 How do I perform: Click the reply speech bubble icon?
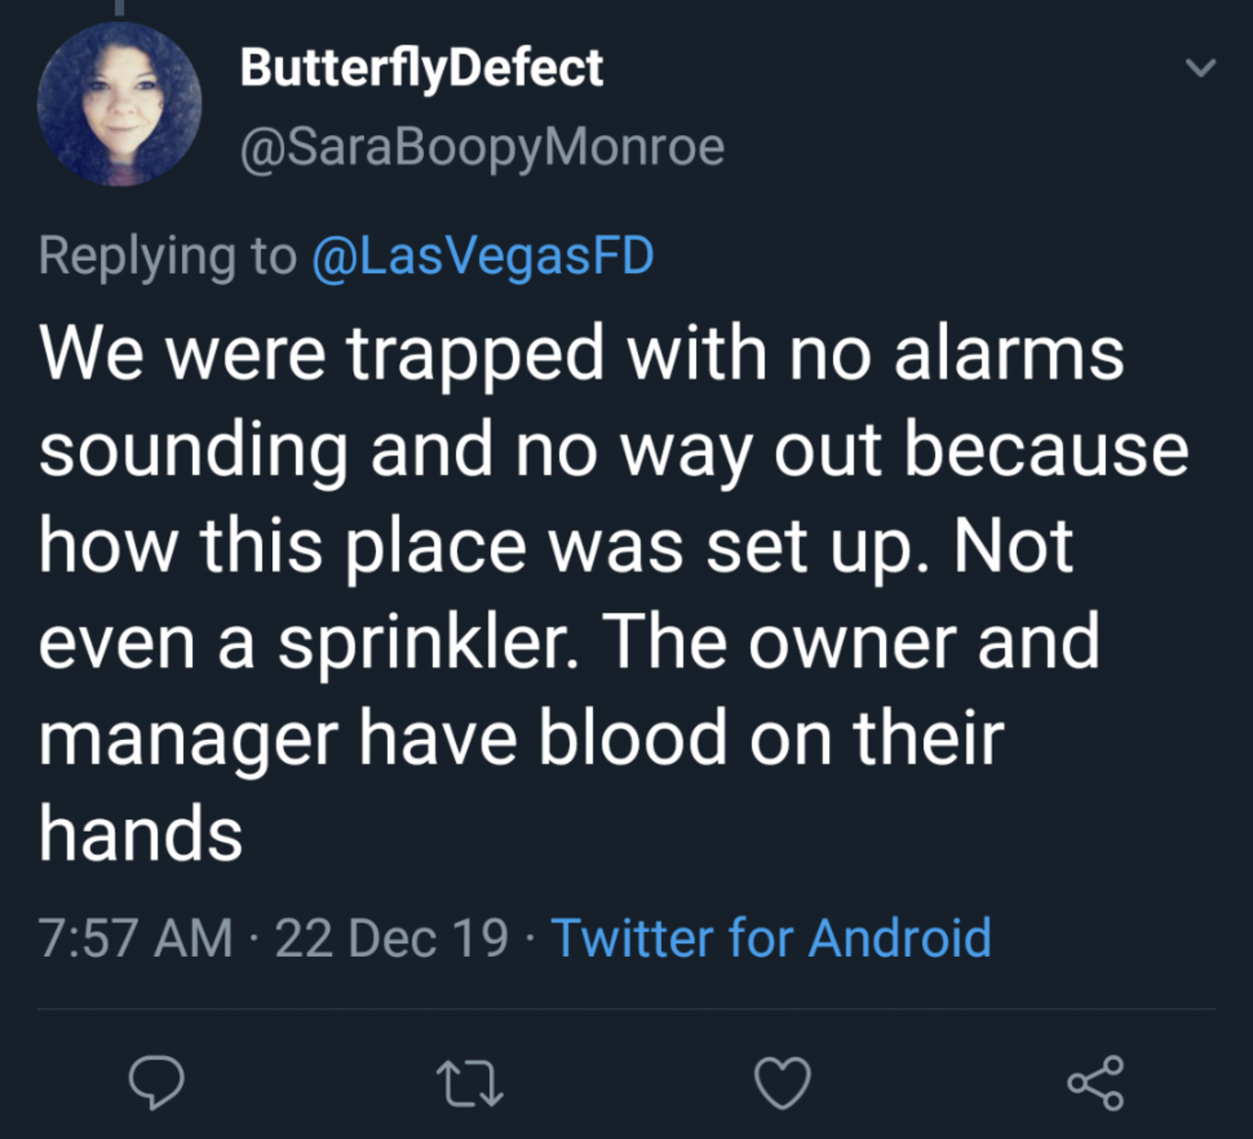[156, 1082]
